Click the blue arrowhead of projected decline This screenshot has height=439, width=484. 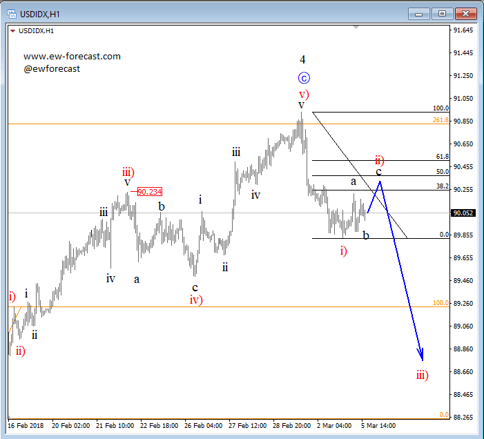(x=420, y=354)
